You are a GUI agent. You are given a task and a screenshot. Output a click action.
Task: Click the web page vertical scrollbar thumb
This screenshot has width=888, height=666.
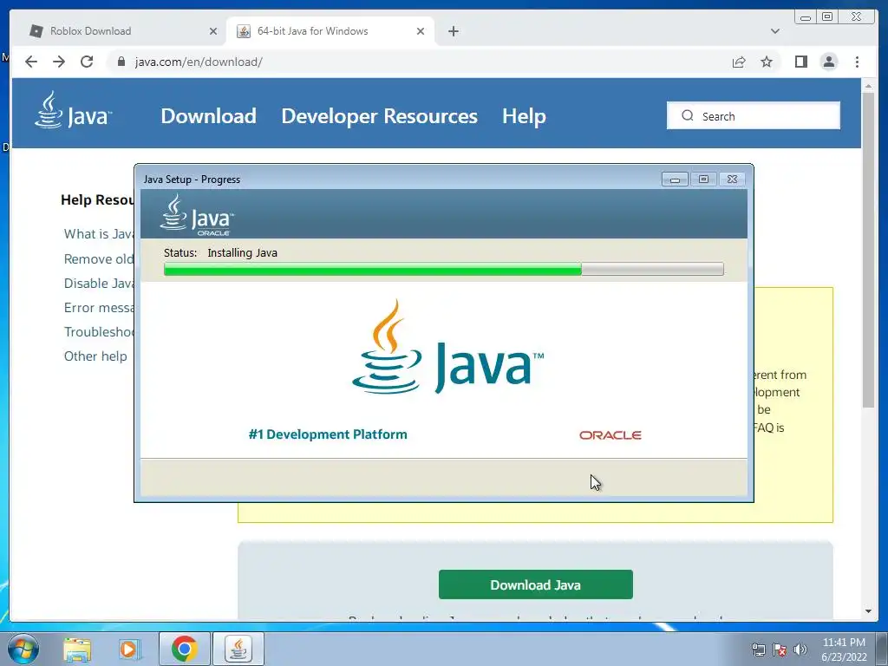click(x=868, y=249)
